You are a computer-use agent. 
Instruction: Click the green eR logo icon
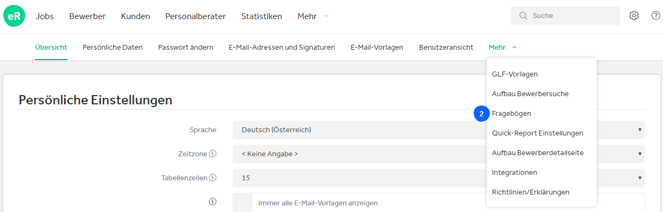click(x=14, y=16)
